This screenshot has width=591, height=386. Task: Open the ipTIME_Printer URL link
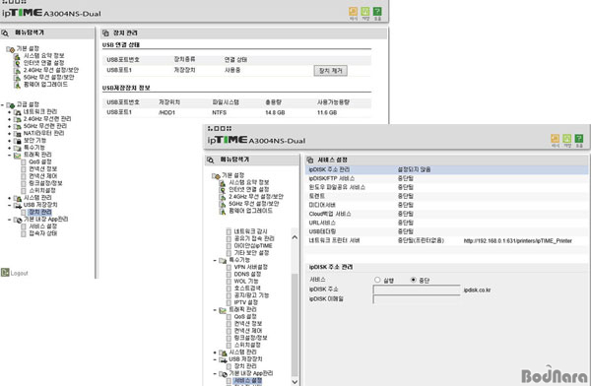coord(517,241)
